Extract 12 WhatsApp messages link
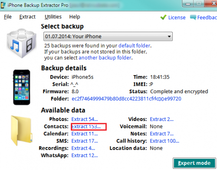 (x=85, y=155)
